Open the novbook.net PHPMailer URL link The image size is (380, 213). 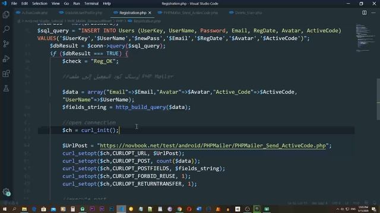coord(213,146)
